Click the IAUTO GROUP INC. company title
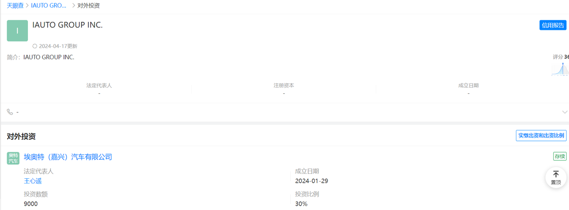Image resolution: width=569 pixels, height=210 pixels. (x=67, y=25)
